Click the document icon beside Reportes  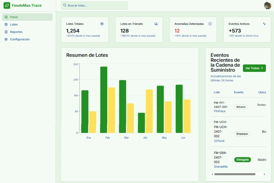(x=6, y=32)
